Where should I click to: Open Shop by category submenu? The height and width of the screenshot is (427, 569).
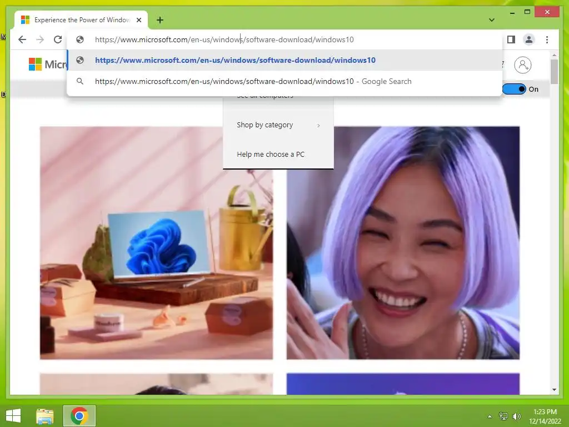[278, 125]
